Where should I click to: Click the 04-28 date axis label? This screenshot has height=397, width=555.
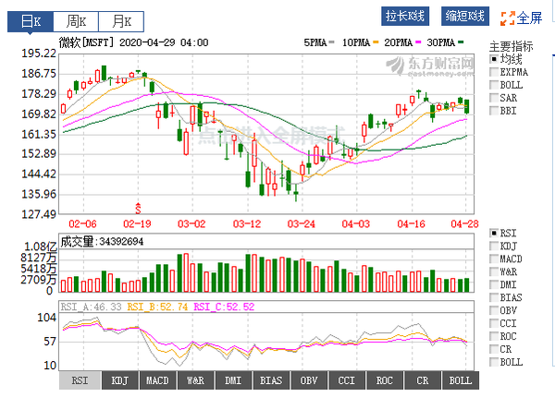[464, 224]
